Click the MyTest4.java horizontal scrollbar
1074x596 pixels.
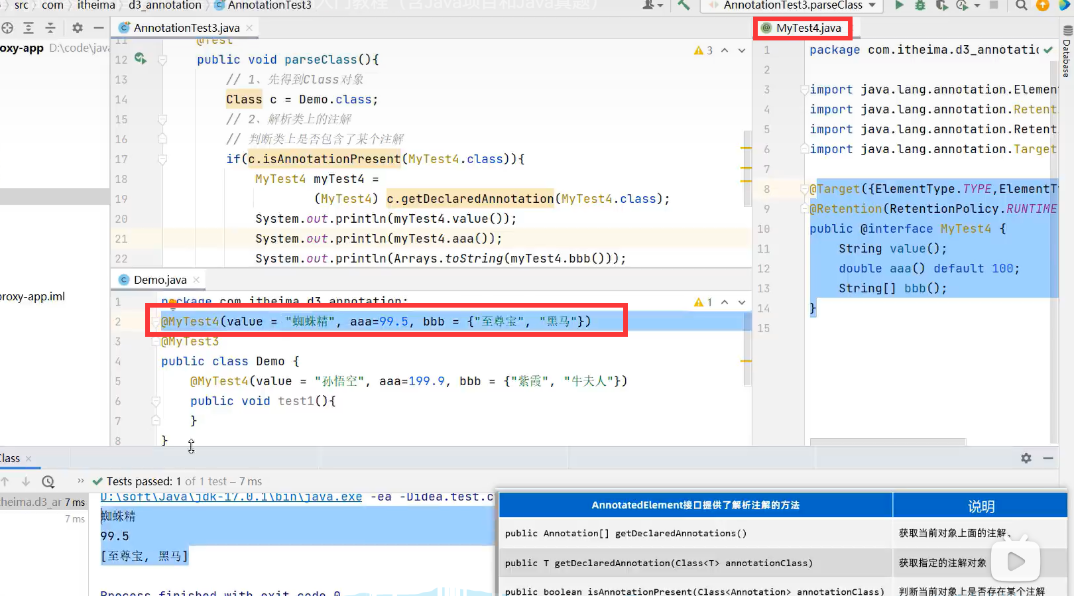point(888,442)
